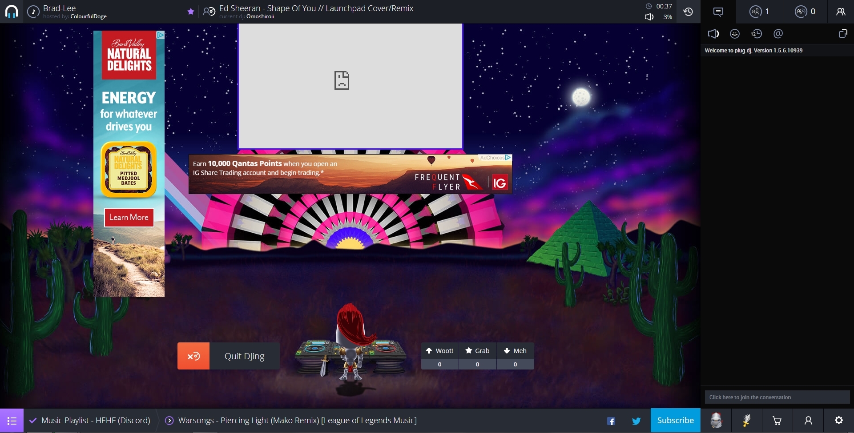The width and height of the screenshot is (854, 433).
Task: Open the wait list tab showing 0
Action: [x=805, y=12]
